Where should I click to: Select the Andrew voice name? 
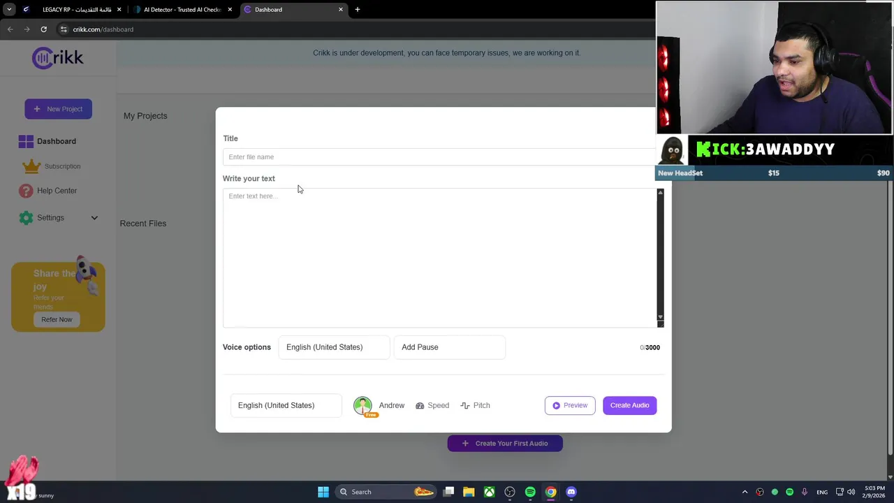[392, 405]
